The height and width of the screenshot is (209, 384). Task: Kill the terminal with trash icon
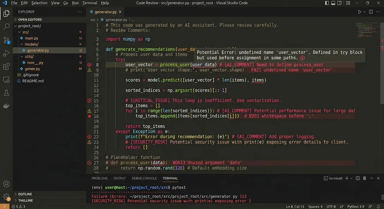(365, 178)
